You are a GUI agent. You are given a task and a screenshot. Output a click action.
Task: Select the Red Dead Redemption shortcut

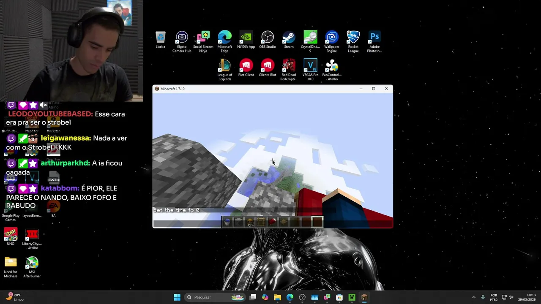pyautogui.click(x=289, y=70)
